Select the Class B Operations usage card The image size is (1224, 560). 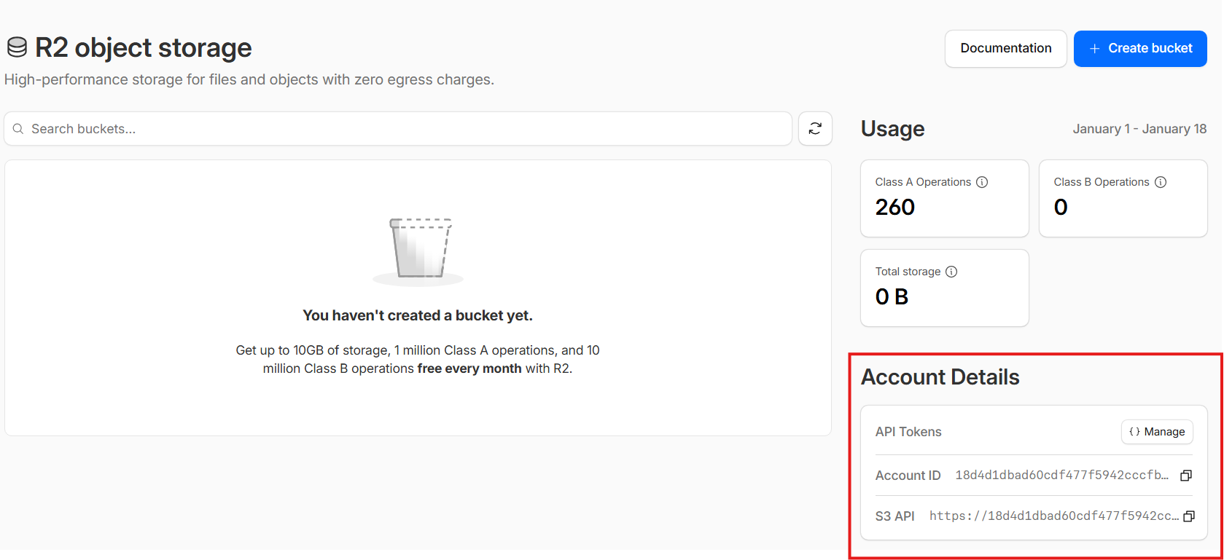tap(1123, 198)
